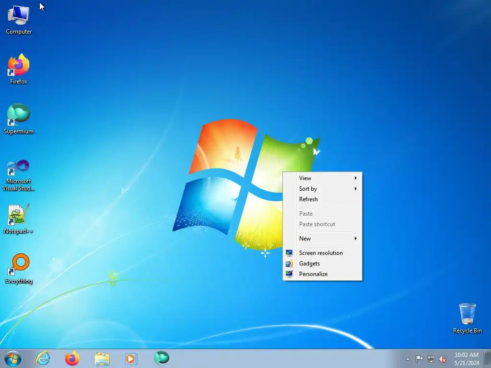Launch Firefox from the taskbar
The width and height of the screenshot is (491, 368).
tap(72, 358)
